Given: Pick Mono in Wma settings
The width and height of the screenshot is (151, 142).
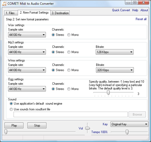Looking at the screenshot, I should coord(73,70).
